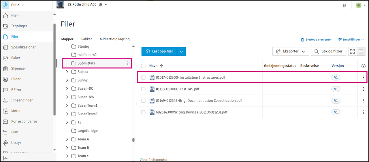Image resolution: width=369 pixels, height=162 pixels.
Task: Open the Midlertidig lagring tab
Action: click(114, 39)
